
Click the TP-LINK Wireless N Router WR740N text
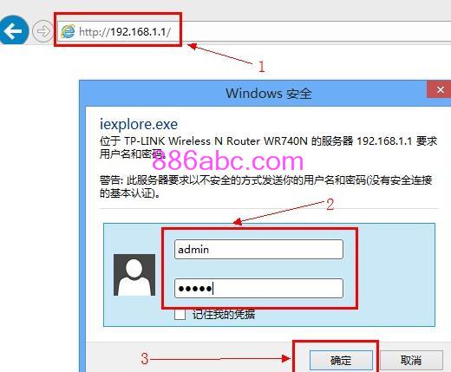click(x=216, y=141)
